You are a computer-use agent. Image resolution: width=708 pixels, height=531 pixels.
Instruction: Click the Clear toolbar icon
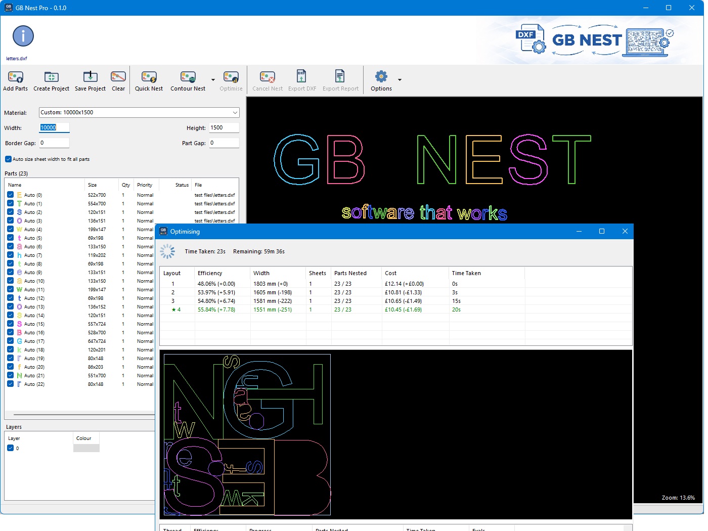click(118, 77)
